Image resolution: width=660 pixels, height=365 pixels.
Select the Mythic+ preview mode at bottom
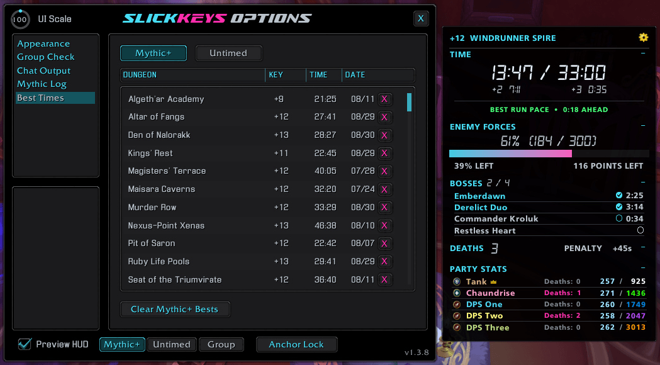click(x=122, y=344)
